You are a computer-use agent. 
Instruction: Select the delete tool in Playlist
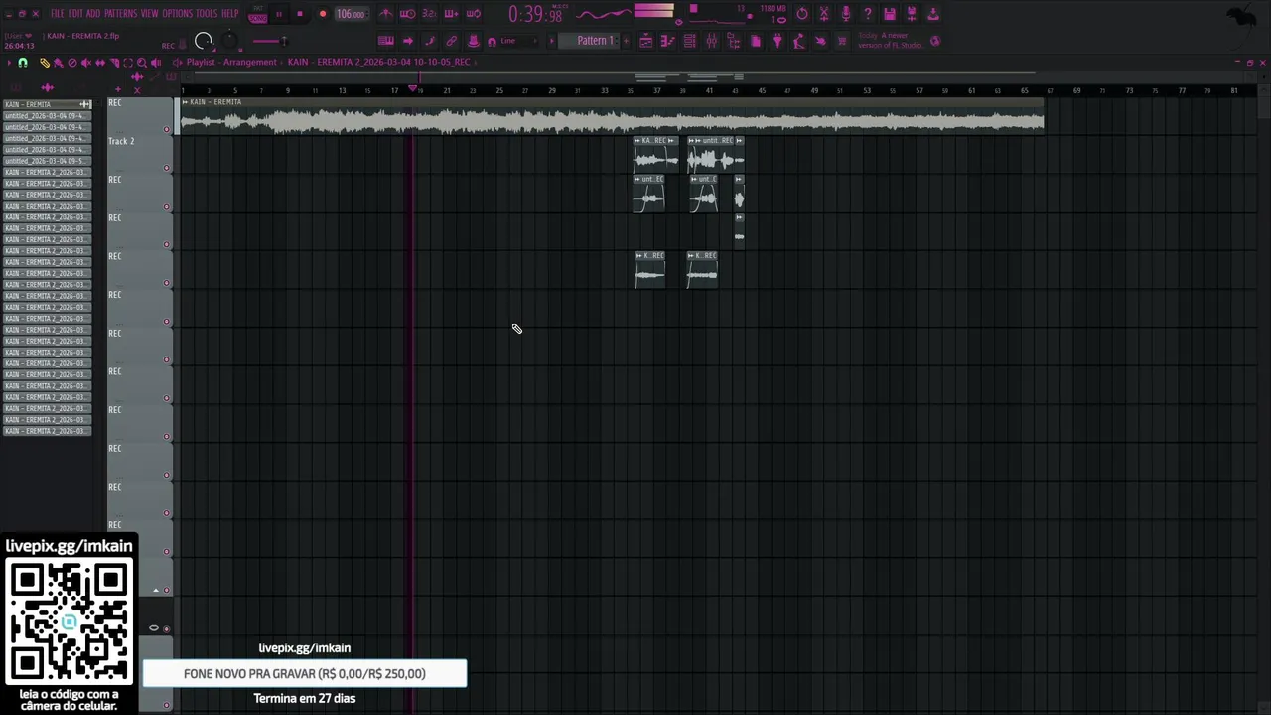click(71, 62)
